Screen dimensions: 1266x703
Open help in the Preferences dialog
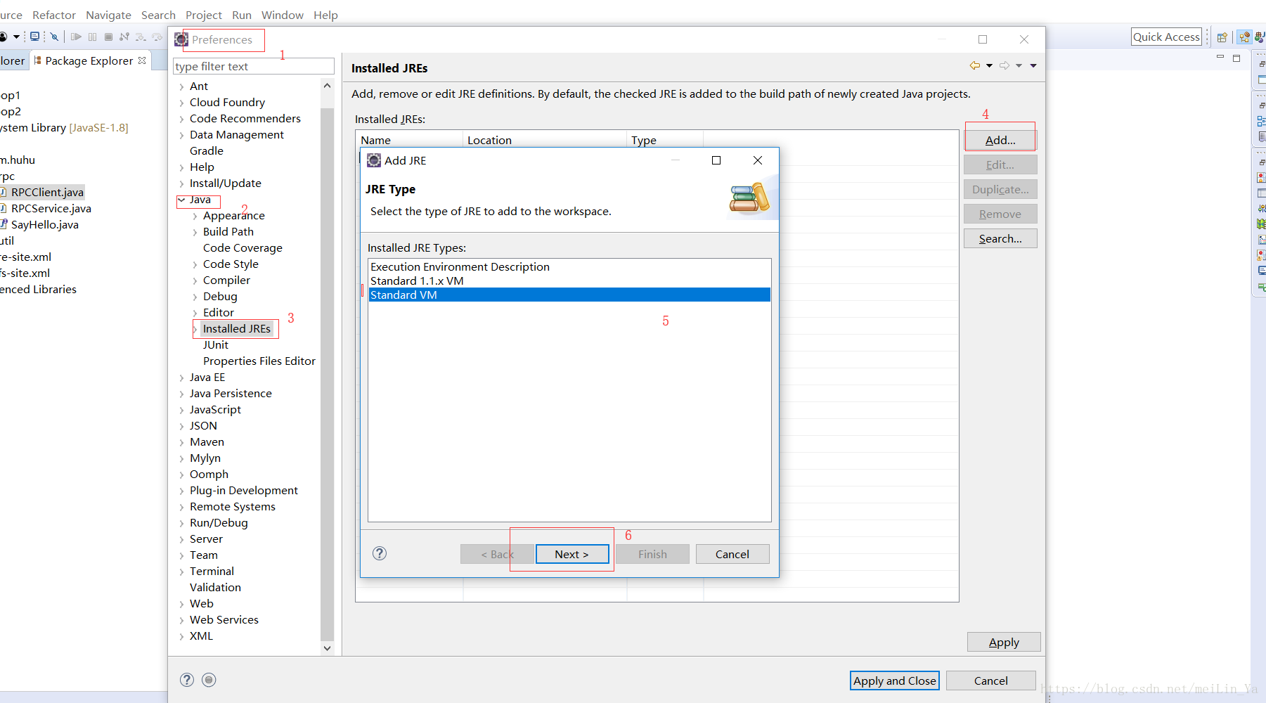(x=187, y=680)
